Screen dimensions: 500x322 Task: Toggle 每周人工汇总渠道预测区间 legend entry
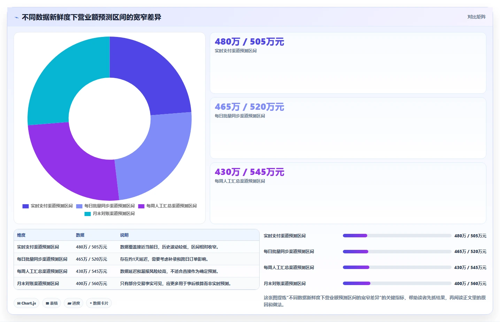(167, 206)
